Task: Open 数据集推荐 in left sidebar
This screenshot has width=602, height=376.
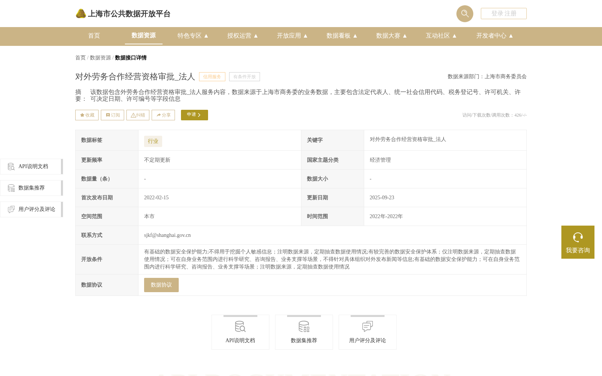Action: click(x=32, y=188)
